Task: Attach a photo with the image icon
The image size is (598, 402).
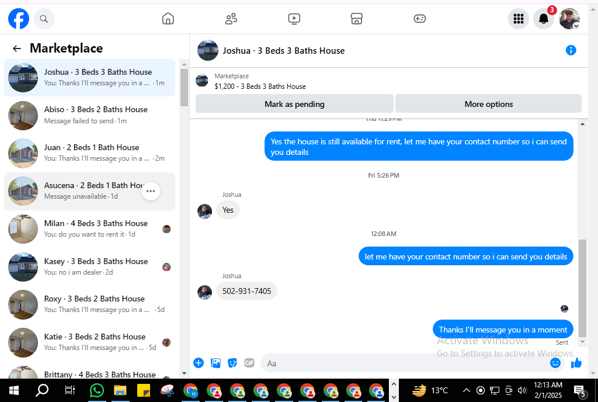Action: (x=215, y=363)
